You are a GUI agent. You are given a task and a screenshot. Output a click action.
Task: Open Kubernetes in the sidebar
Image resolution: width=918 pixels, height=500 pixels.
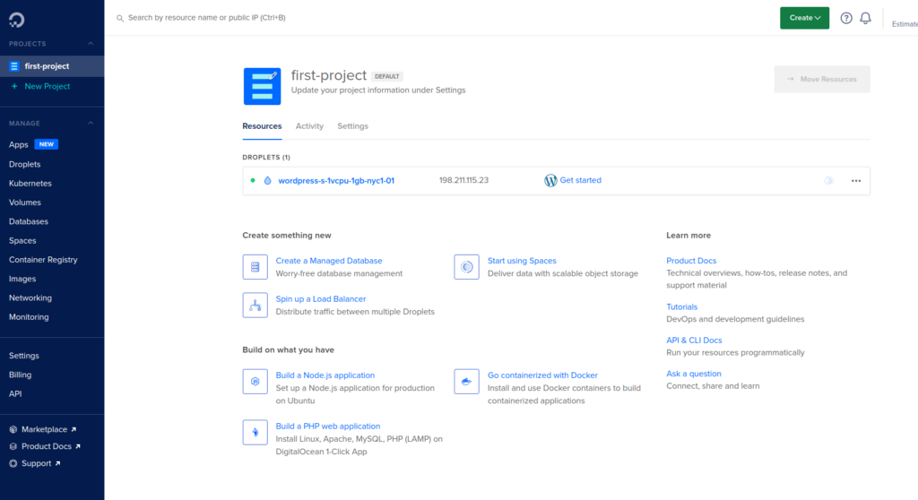[30, 184]
